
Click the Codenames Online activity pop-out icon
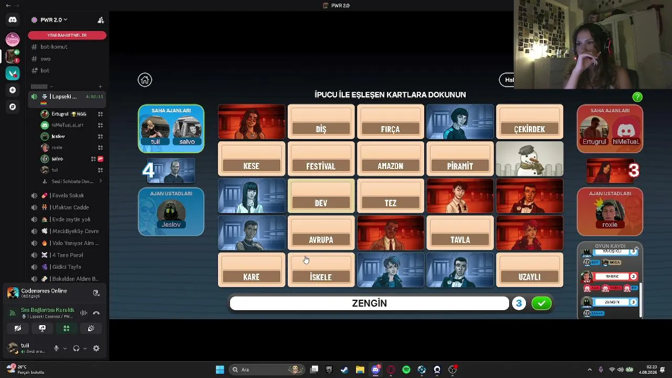point(96,293)
